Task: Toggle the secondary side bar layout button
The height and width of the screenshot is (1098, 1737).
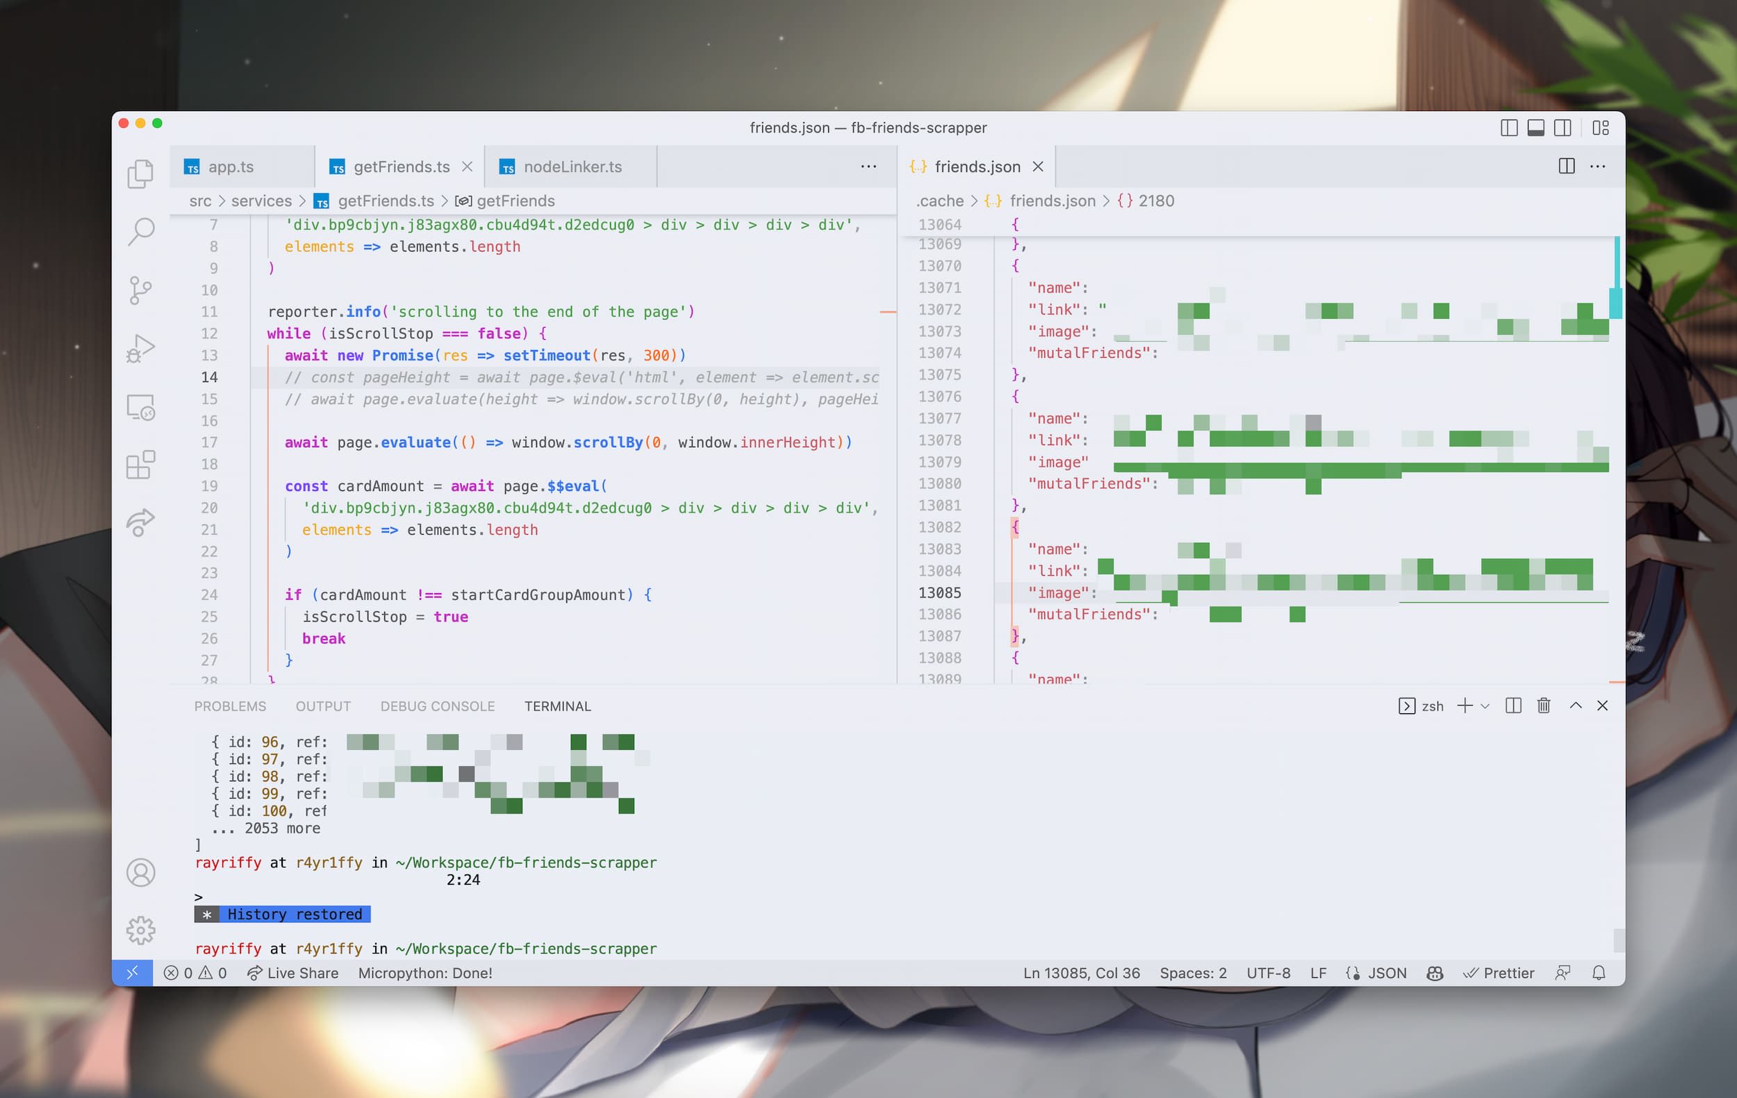Action: coord(1563,128)
